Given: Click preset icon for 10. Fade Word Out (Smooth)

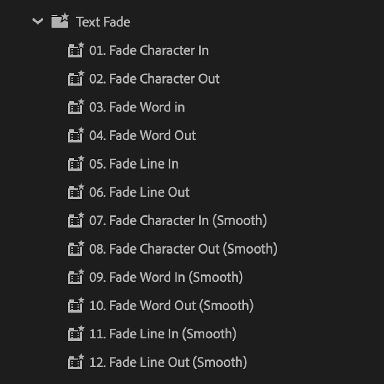Looking at the screenshot, I should tap(76, 305).
